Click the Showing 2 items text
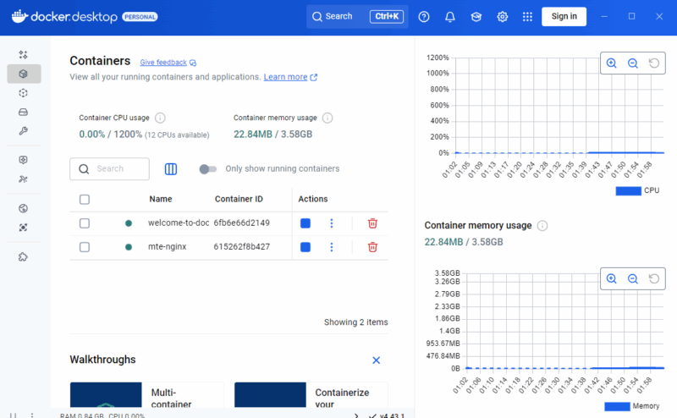The image size is (677, 418). tap(355, 322)
